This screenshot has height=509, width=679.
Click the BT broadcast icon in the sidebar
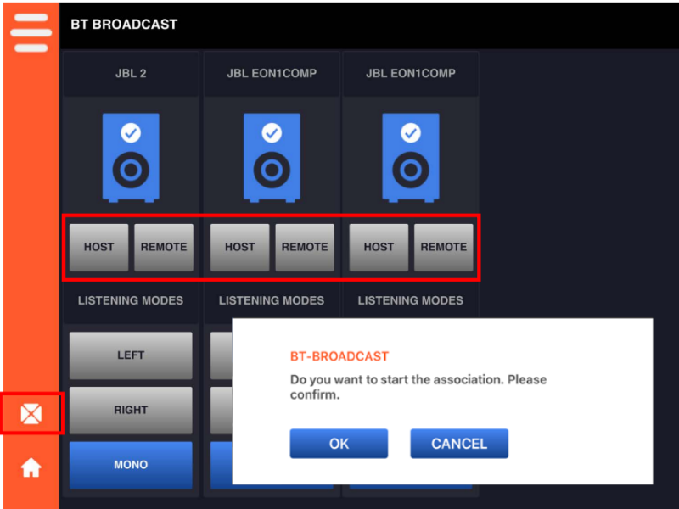coord(31,414)
